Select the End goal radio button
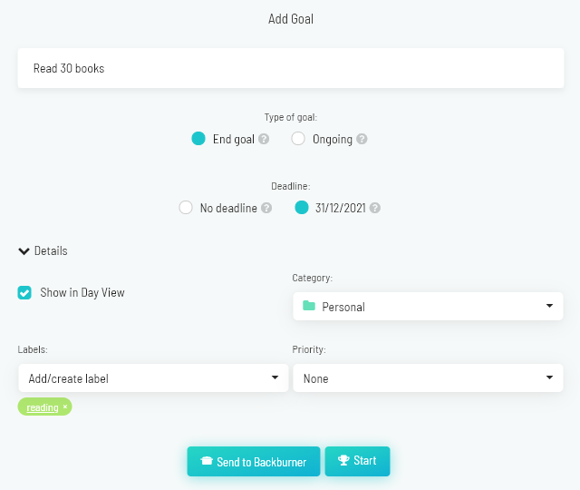580x490 pixels. coord(198,139)
